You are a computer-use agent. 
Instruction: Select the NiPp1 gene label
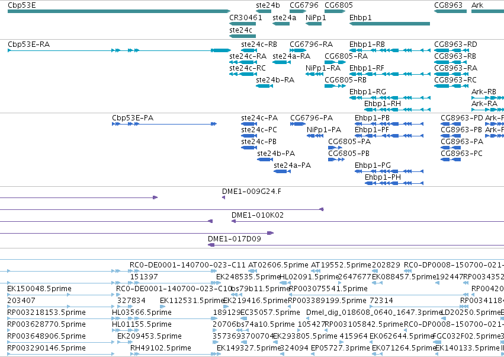tap(316, 18)
